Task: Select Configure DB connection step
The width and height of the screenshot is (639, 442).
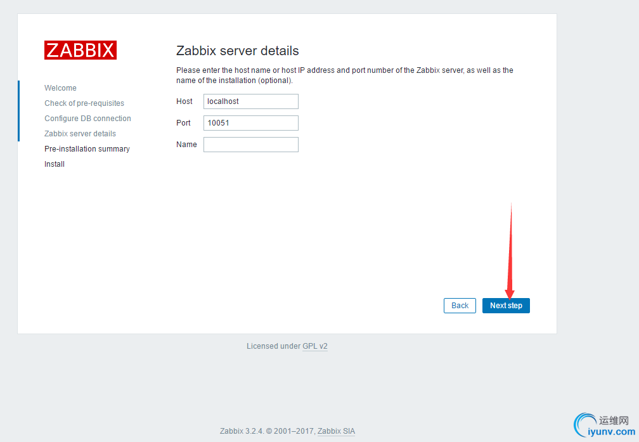Action: pyautogui.click(x=87, y=118)
